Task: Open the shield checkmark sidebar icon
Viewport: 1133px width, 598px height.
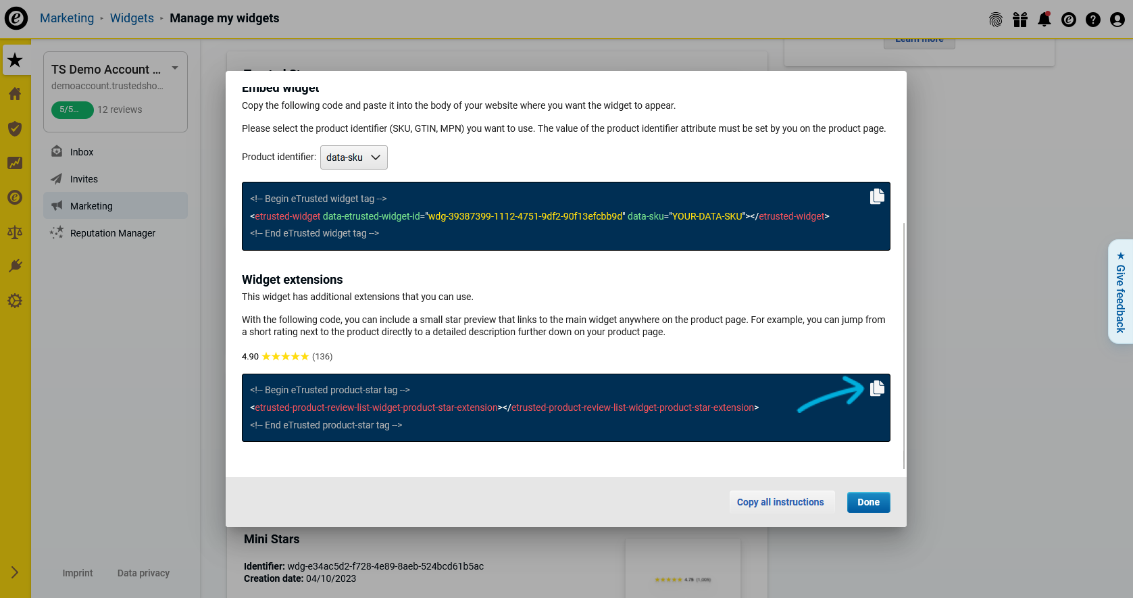Action: tap(15, 128)
